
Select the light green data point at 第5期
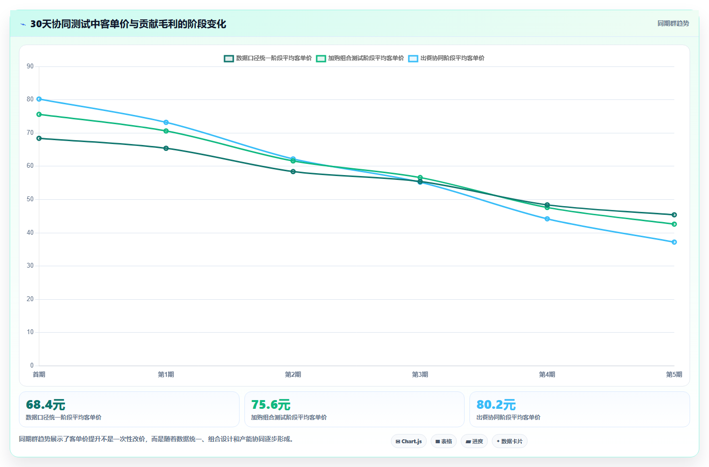point(674,224)
